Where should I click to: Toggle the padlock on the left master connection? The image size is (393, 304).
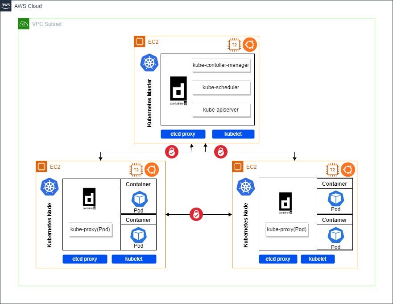pyautogui.click(x=172, y=151)
